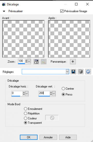Screen dimensions: 93x142
Task: Click the OK button
Action: pos(29,137)
